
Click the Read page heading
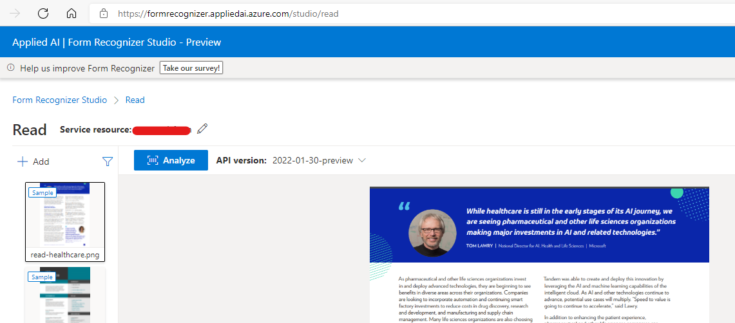click(x=30, y=130)
